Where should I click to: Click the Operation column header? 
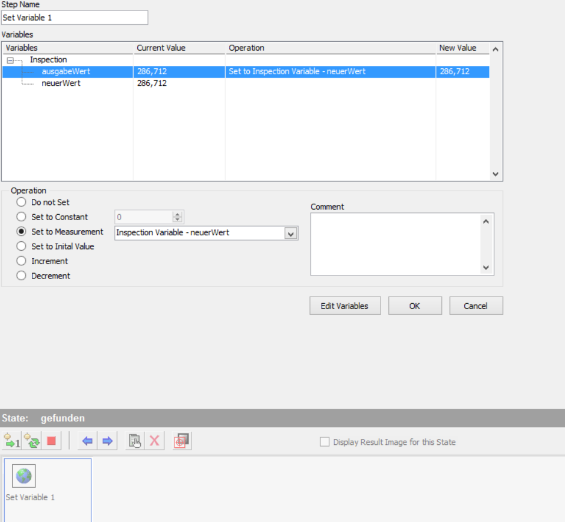point(331,48)
